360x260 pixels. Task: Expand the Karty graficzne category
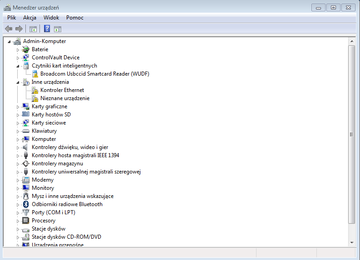(x=18, y=107)
